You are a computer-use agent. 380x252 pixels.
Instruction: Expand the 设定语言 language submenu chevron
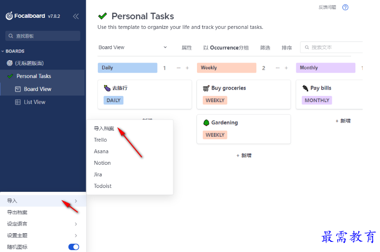(76, 224)
